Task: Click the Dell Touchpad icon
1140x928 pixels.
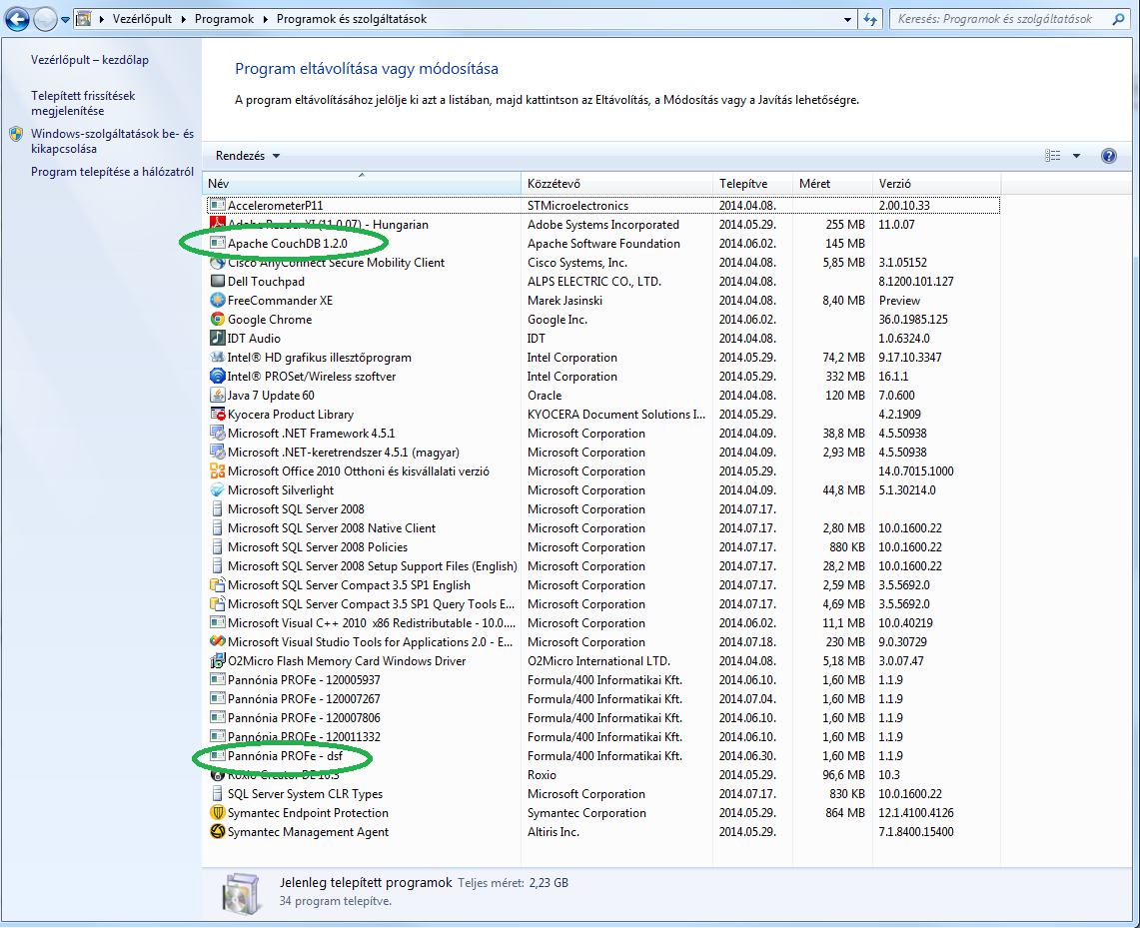Action: 217,281
